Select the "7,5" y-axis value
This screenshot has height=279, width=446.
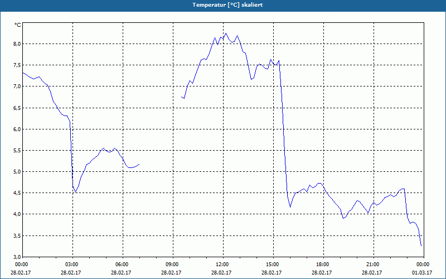click(17, 65)
